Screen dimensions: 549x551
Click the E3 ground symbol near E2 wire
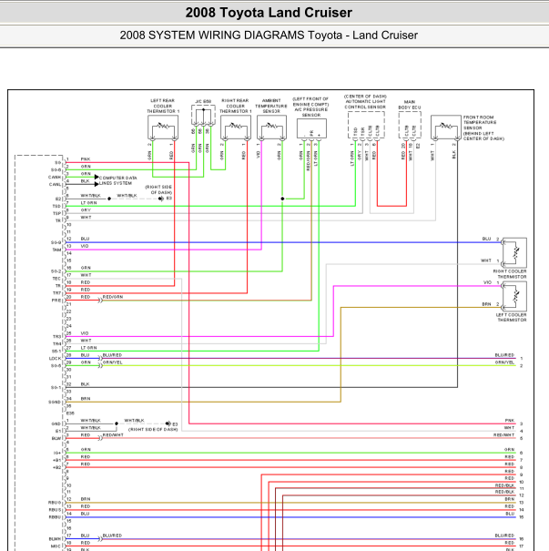(x=161, y=199)
